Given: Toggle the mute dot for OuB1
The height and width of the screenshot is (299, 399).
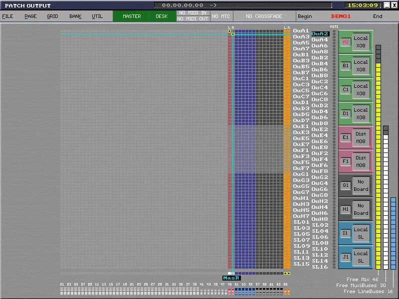Looking at the screenshot, I should (x=334, y=55).
